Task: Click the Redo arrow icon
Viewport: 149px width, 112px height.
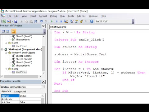Action: pyautogui.click(x=46, y=21)
